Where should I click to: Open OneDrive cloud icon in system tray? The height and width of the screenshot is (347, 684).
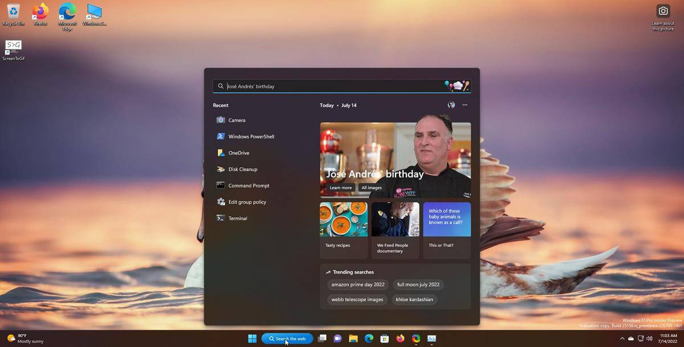point(631,337)
